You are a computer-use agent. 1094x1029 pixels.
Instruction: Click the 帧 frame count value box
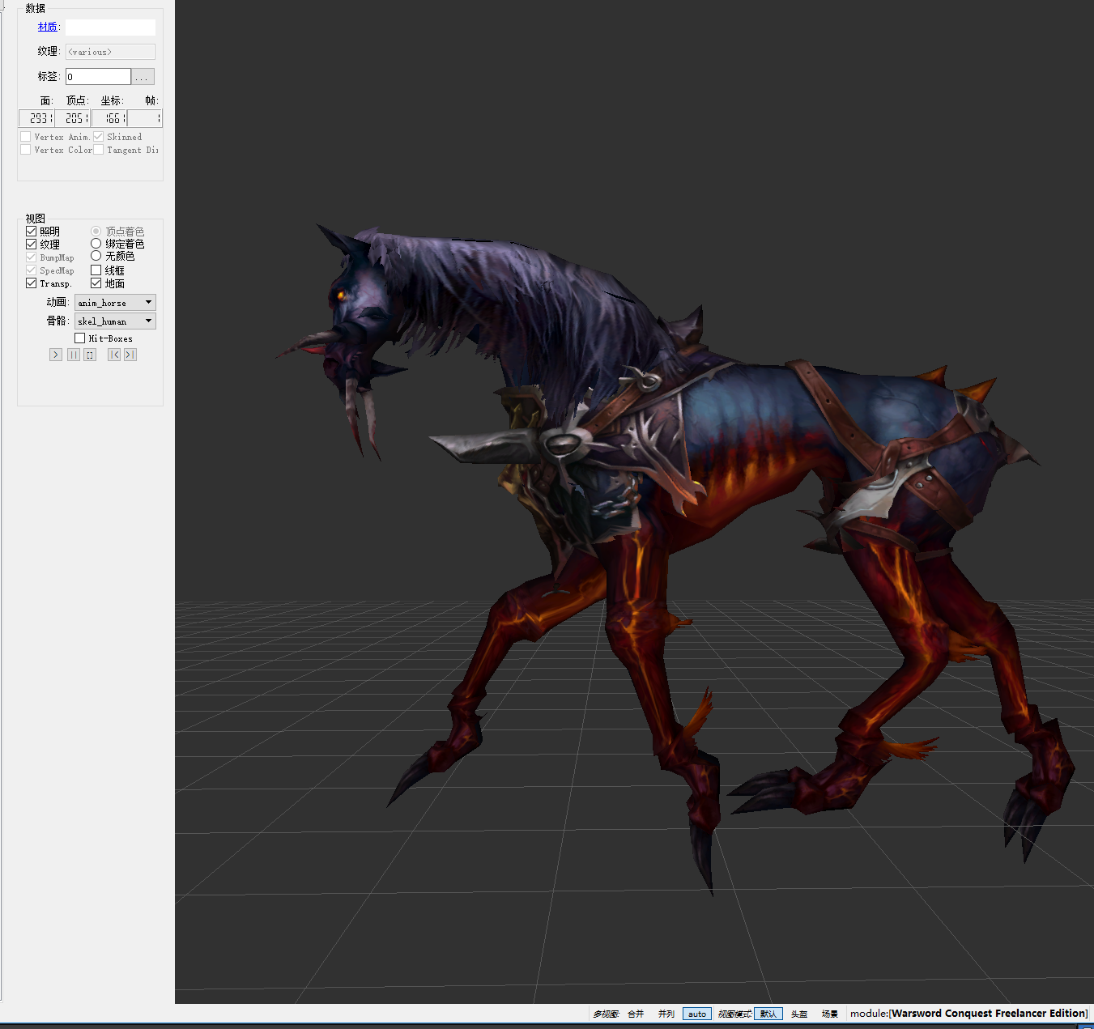[x=144, y=118]
